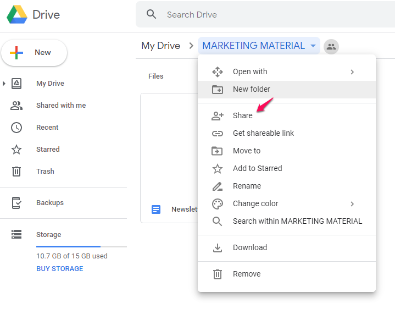Screen dimensions: 395x309
Task: Click the Rename pencil icon
Action: click(x=218, y=186)
